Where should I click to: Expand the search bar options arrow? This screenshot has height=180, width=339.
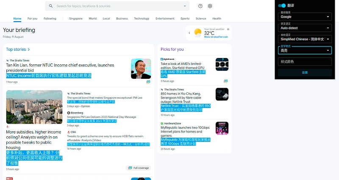[x=185, y=6]
